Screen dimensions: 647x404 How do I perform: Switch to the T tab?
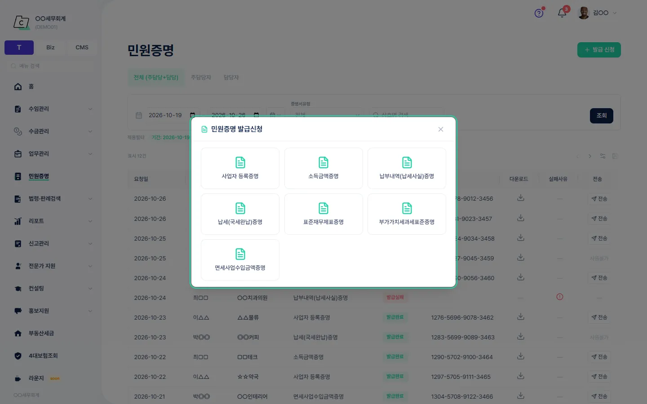[x=19, y=48]
